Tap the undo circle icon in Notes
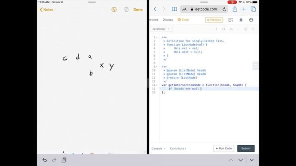Image resolution: width=296 pixels, height=166 pixels. (114, 10)
